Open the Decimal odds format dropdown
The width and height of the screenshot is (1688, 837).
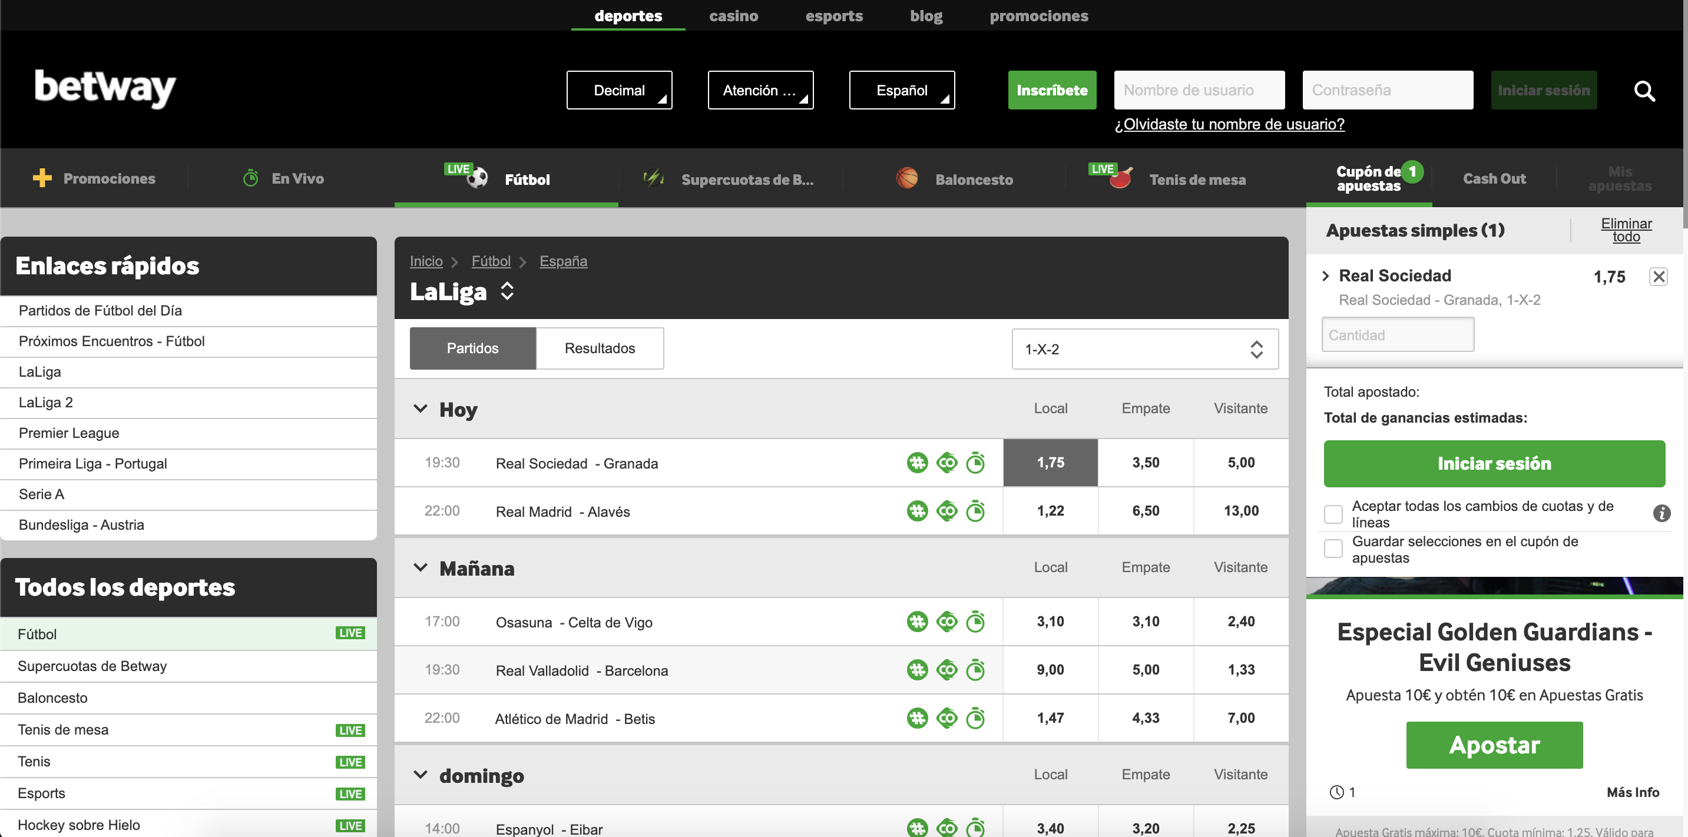619,91
